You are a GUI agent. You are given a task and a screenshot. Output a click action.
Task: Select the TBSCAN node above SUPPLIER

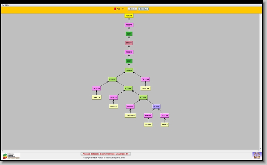coord(146,79)
